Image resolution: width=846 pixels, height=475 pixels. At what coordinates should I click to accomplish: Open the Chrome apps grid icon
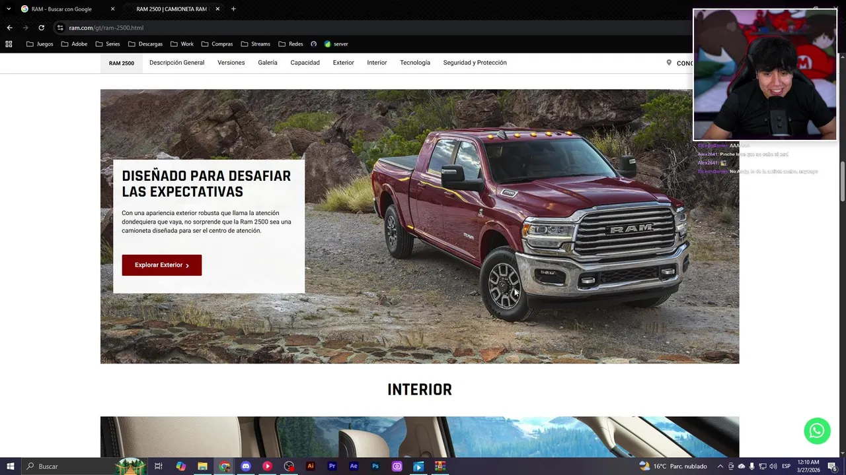pyautogui.click(x=9, y=44)
